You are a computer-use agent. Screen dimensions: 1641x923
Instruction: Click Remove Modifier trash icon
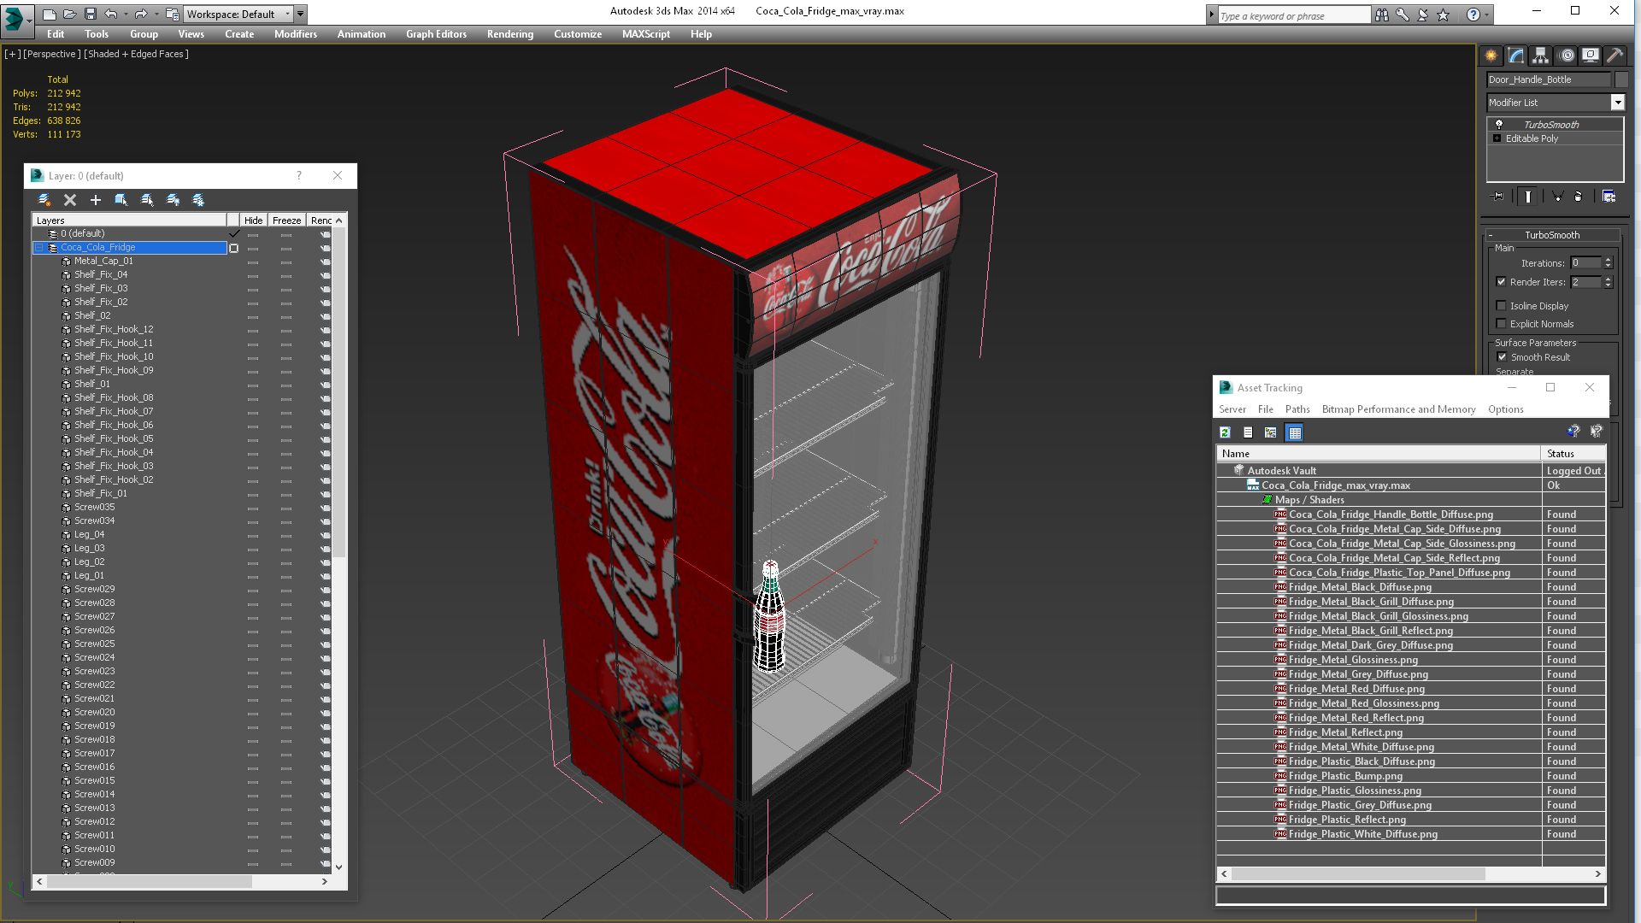tap(1579, 197)
